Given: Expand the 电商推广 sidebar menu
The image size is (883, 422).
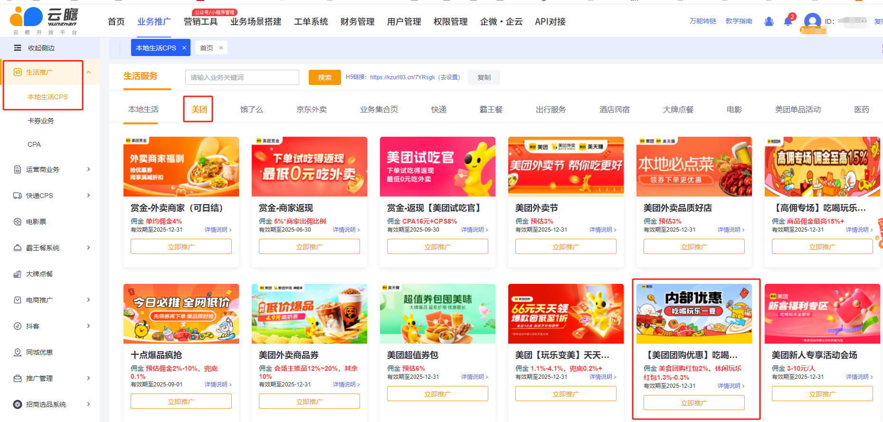Looking at the screenshot, I should (88, 300).
